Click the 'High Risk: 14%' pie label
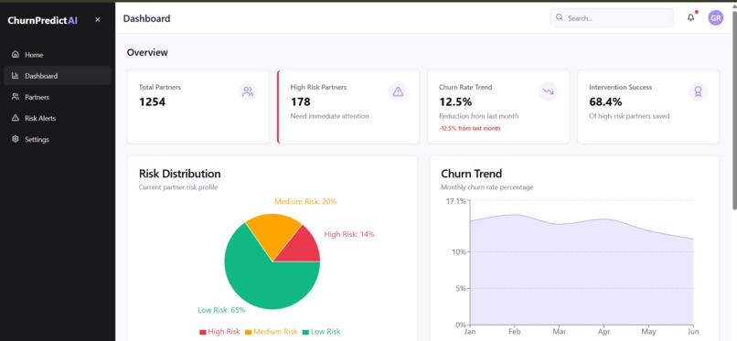737x341 pixels. point(349,234)
